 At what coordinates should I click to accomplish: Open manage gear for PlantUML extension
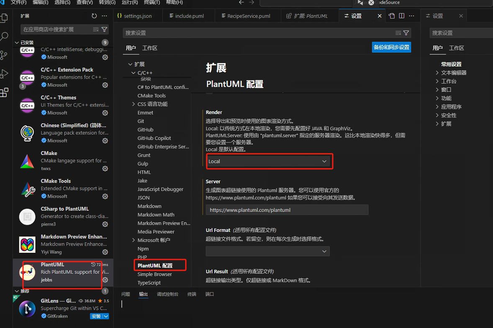pyautogui.click(x=105, y=280)
